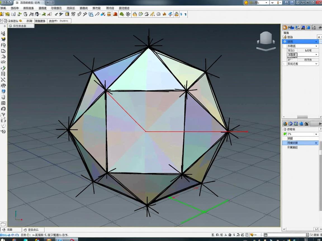Expand the blue highlighted dropdown in upper right panel
Screen dimensions: 322x241
coord(316,42)
